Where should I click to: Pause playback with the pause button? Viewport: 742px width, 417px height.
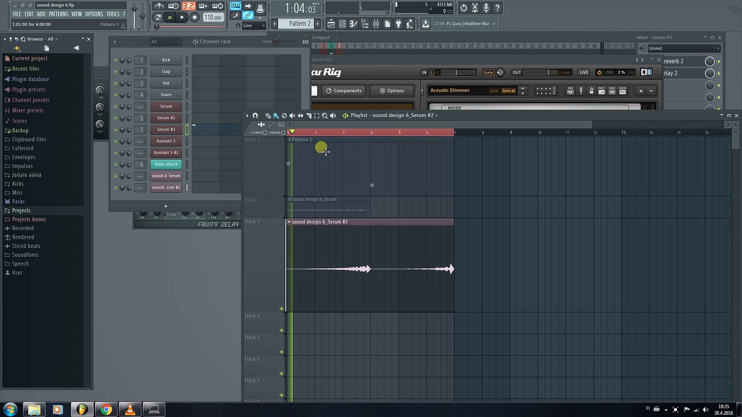(x=170, y=17)
